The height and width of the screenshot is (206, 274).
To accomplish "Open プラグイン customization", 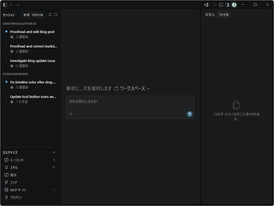I will click(x=31, y=198).
